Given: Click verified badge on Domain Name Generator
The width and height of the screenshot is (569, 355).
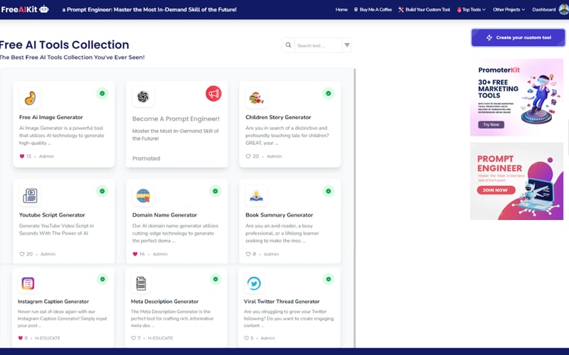Looking at the screenshot, I should [x=216, y=191].
